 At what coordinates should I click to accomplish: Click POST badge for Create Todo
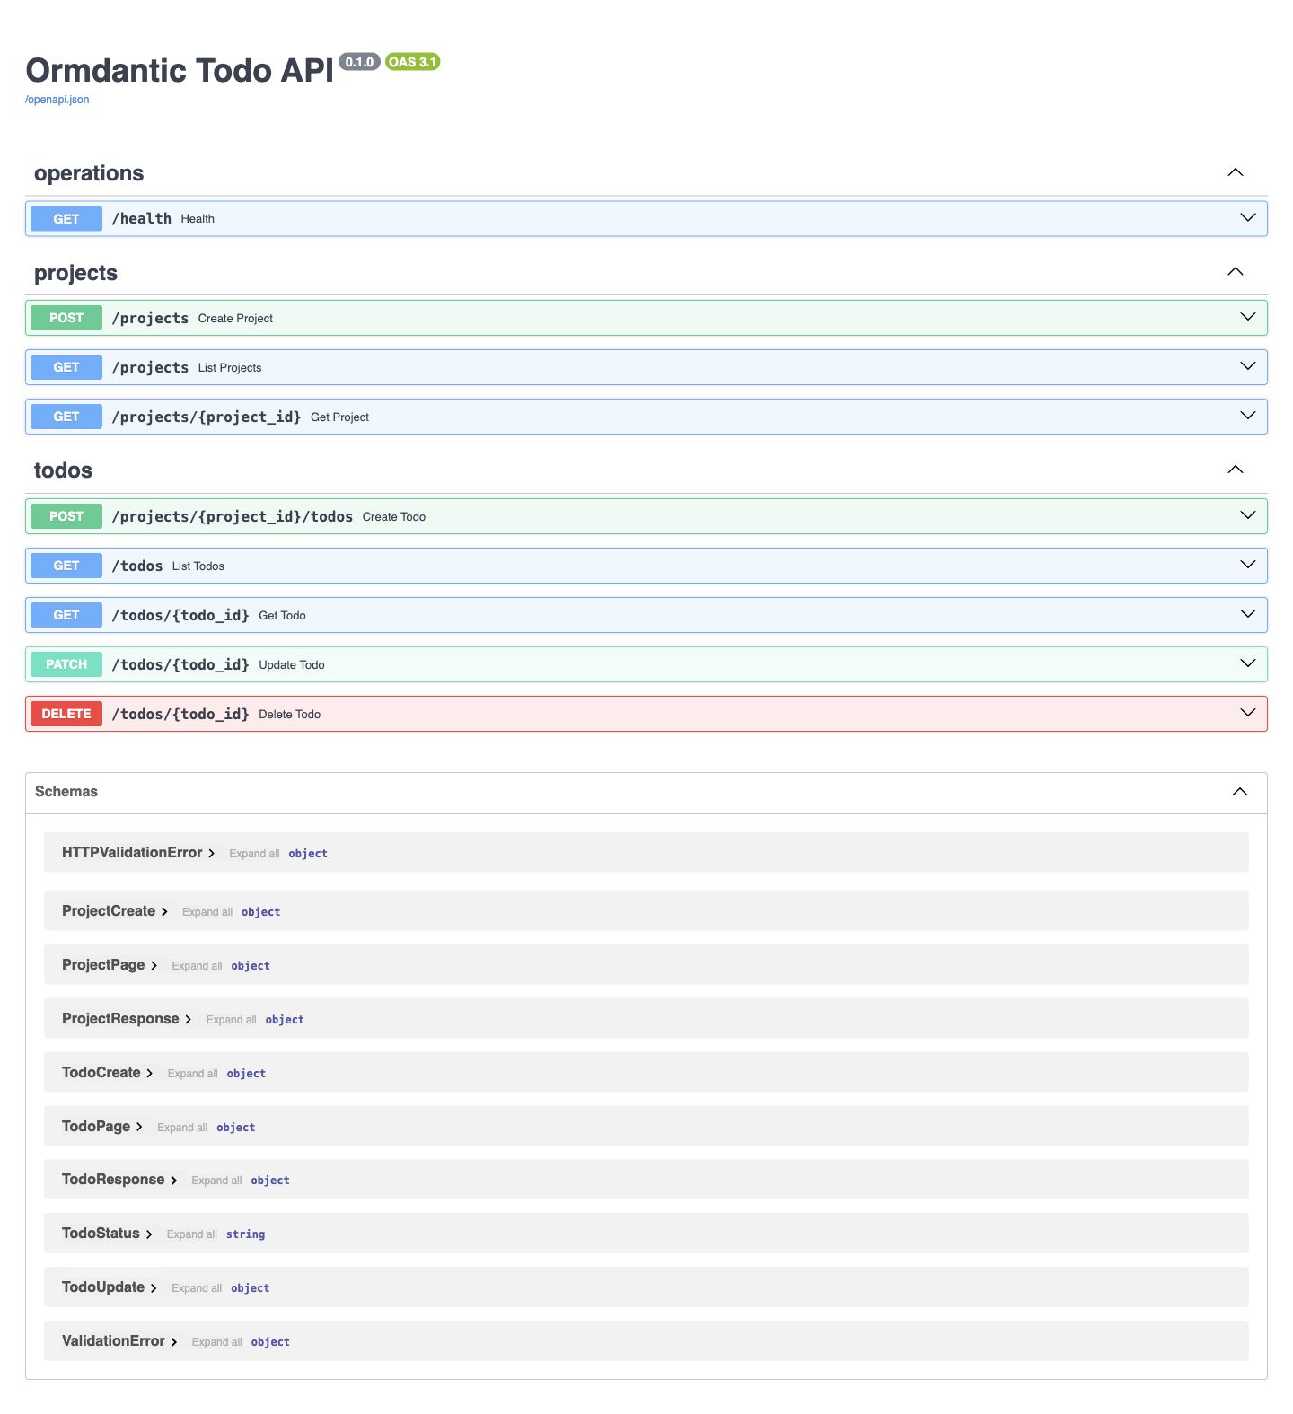click(x=66, y=516)
